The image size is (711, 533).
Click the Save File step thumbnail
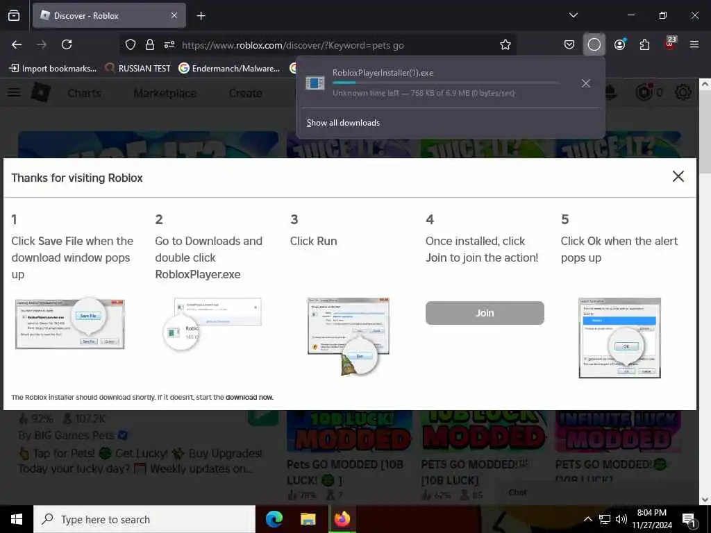[x=70, y=323]
